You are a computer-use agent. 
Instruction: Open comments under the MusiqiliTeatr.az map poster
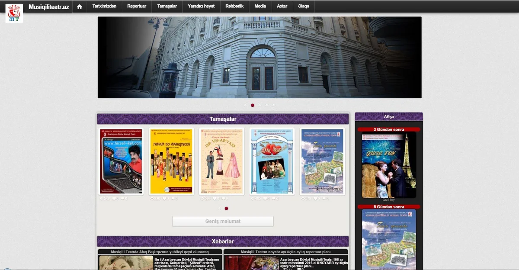pos(324,199)
